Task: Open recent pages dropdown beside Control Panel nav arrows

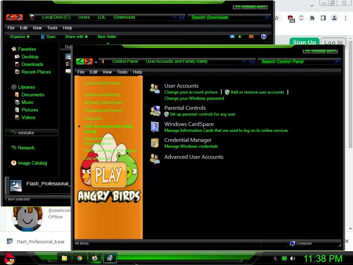Action: coord(96,62)
